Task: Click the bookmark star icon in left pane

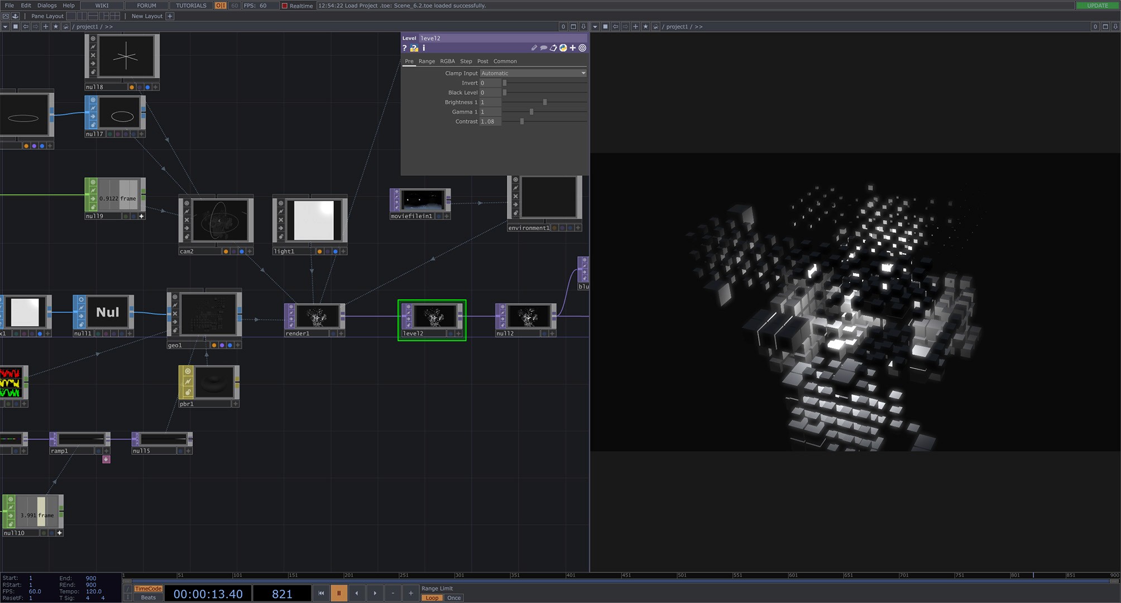Action: point(55,27)
